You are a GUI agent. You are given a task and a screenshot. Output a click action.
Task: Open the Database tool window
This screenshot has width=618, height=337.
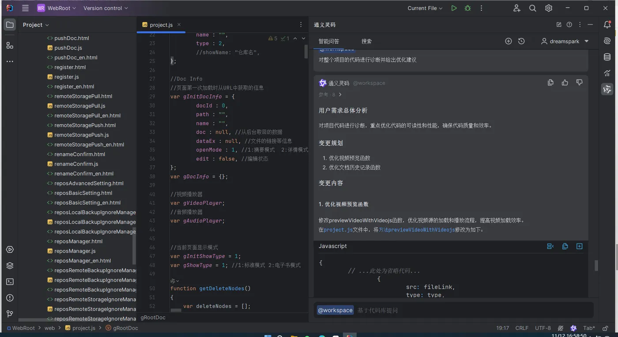(x=607, y=57)
